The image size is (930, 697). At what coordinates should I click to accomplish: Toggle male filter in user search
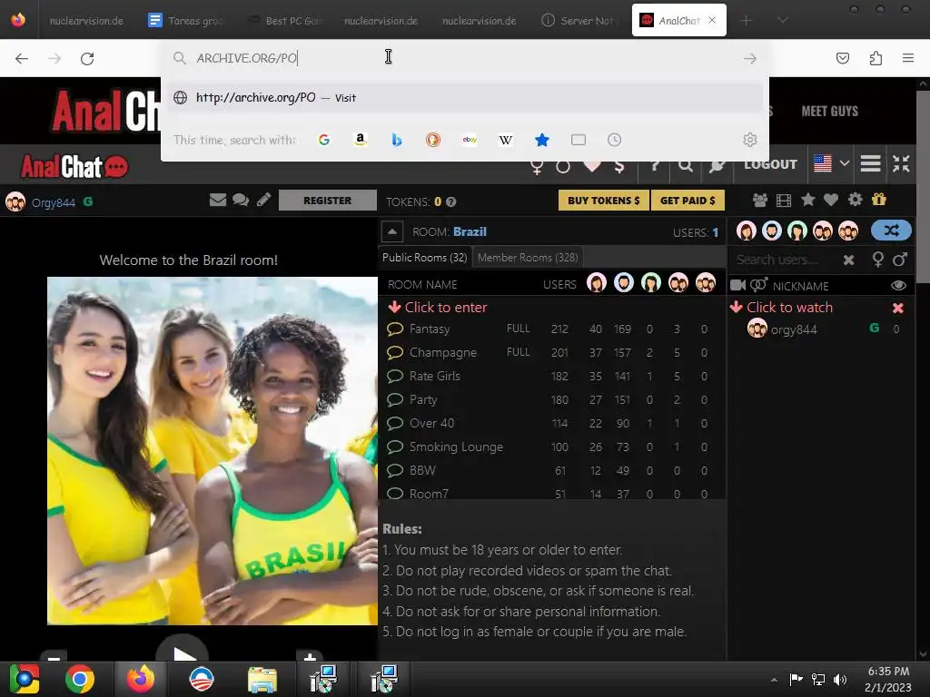click(x=900, y=259)
